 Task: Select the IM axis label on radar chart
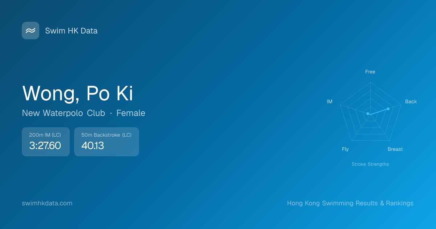pyautogui.click(x=330, y=101)
